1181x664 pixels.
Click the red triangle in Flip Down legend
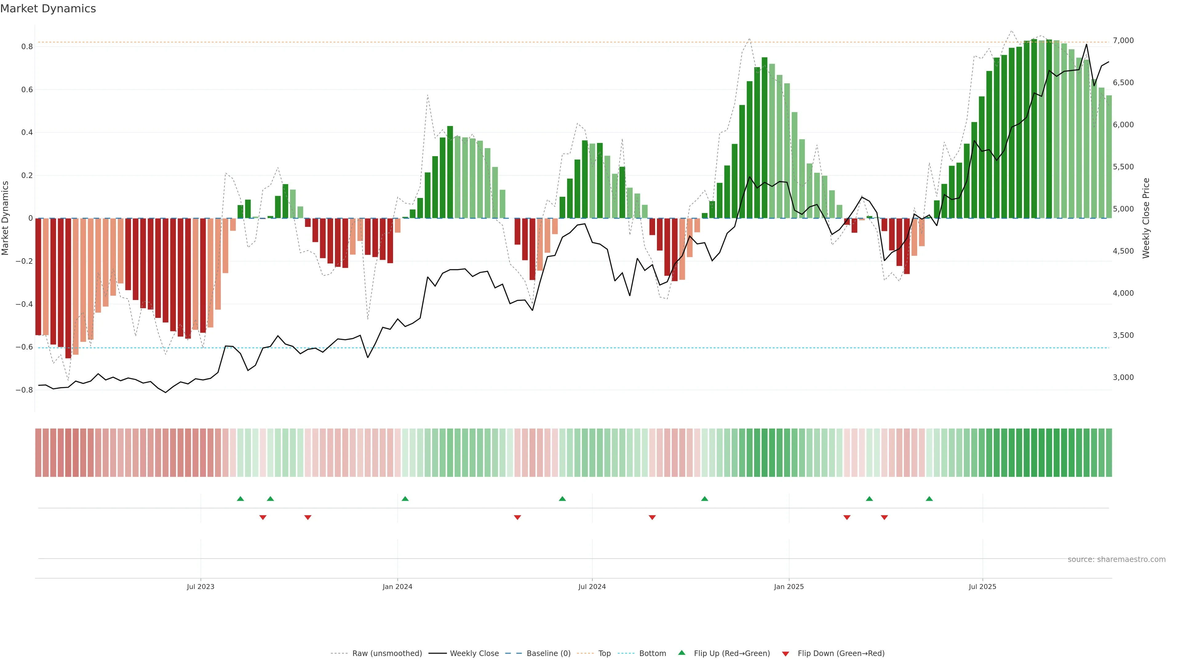point(785,654)
